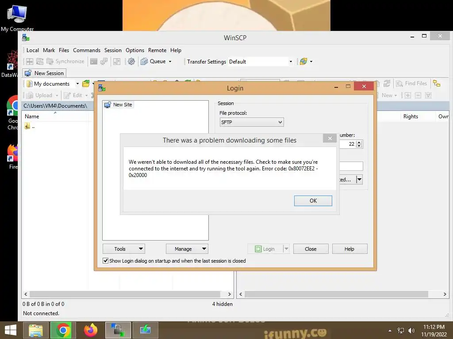
Task: Click the Login button
Action: [265, 249]
